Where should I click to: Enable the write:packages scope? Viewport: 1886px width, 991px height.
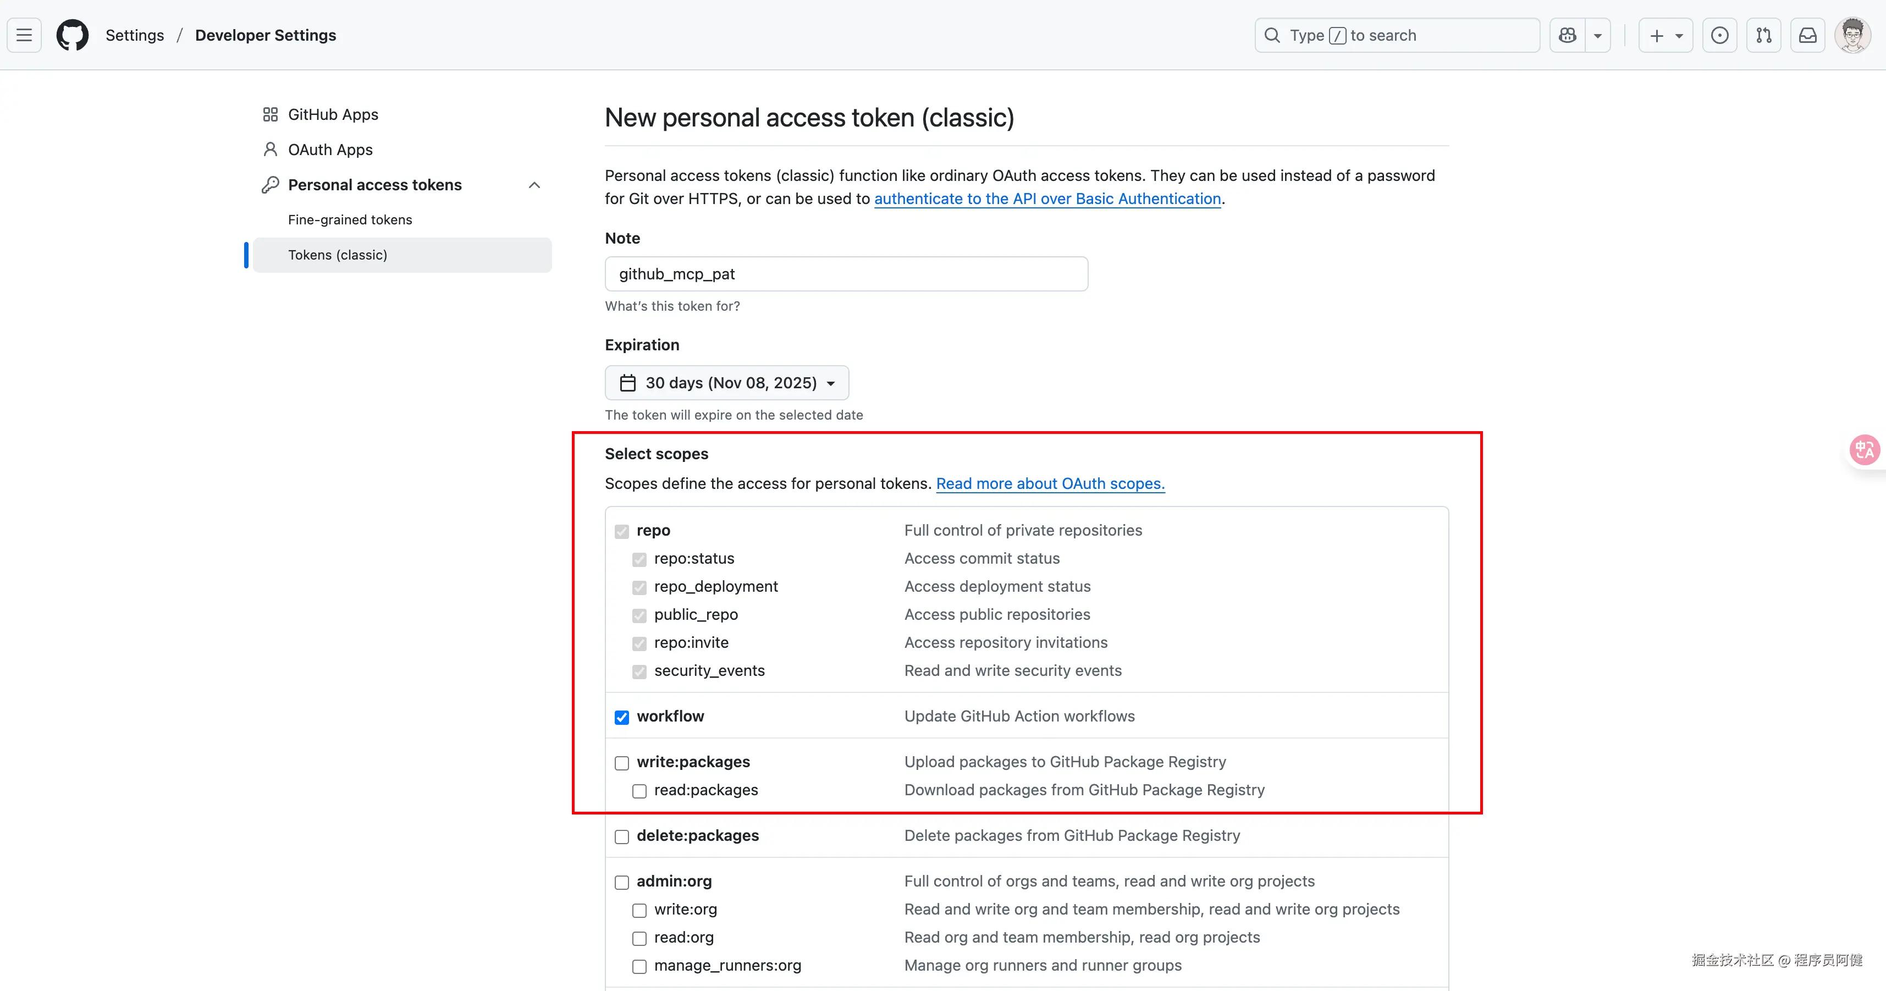click(621, 762)
